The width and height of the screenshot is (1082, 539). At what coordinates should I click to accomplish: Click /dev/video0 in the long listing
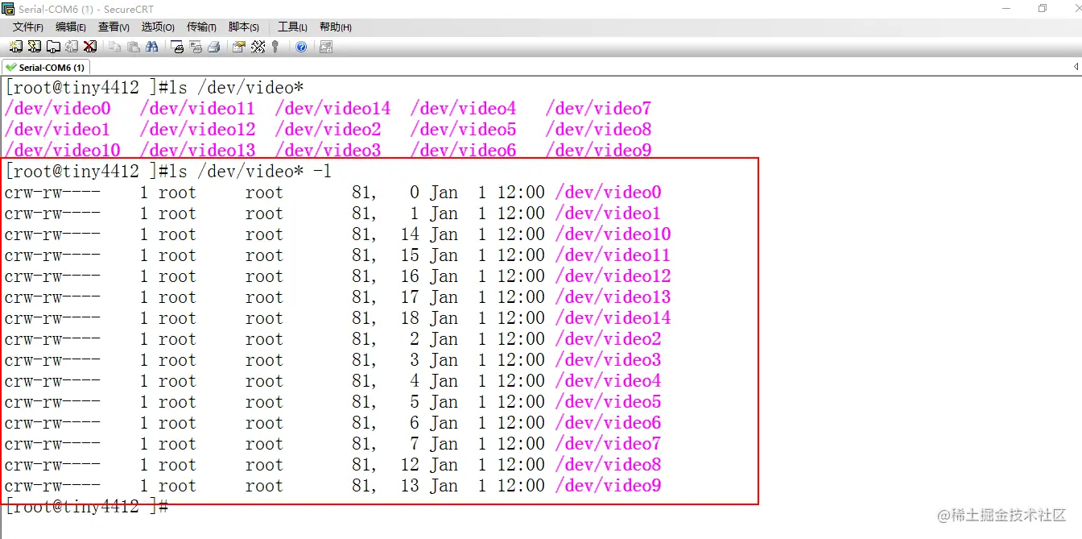pos(608,192)
